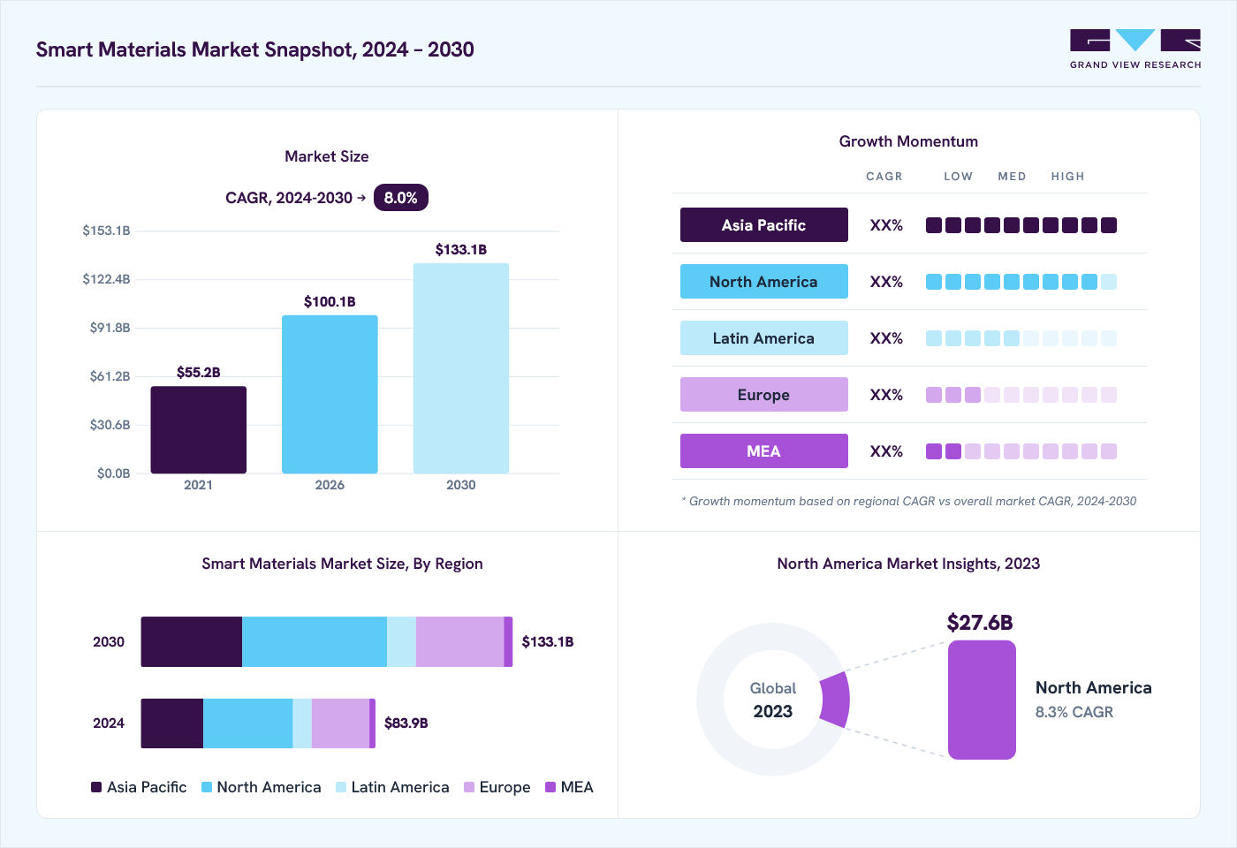Click the $55.2B value label
Image resolution: width=1237 pixels, height=848 pixels.
tap(198, 373)
